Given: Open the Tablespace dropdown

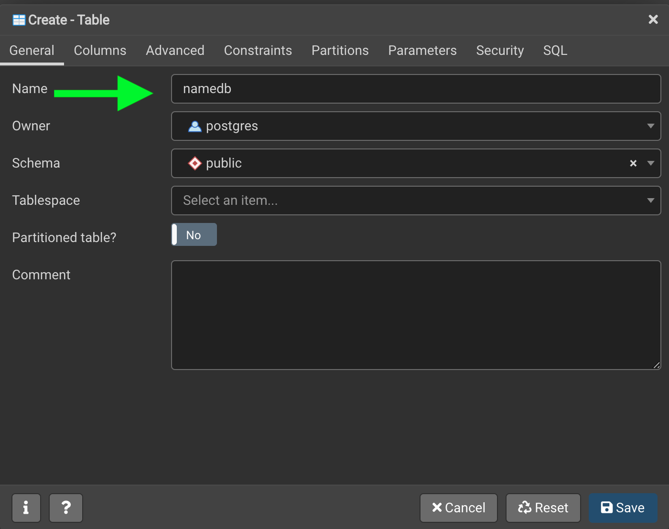Looking at the screenshot, I should pyautogui.click(x=416, y=201).
